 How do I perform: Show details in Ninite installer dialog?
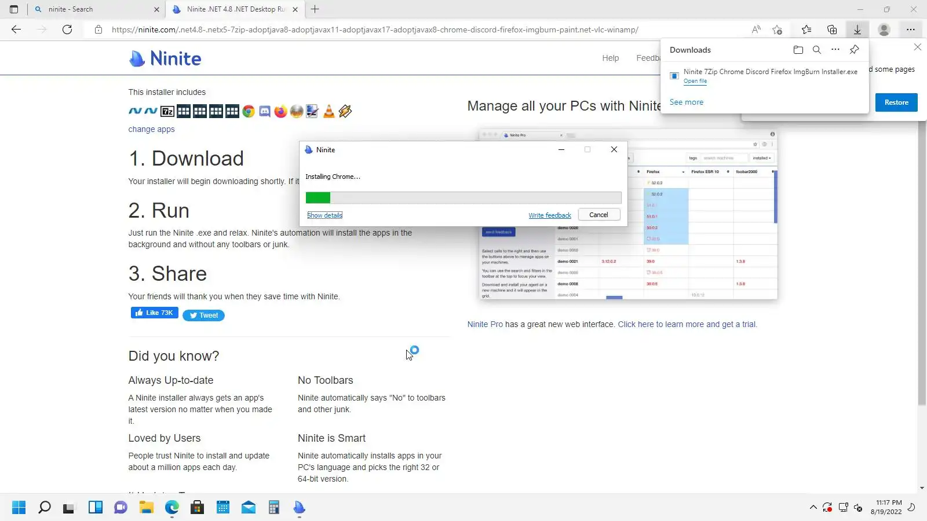pyautogui.click(x=324, y=215)
